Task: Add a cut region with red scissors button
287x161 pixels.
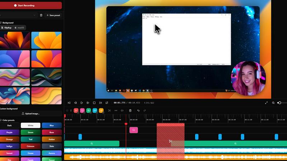Action: tap(76, 111)
